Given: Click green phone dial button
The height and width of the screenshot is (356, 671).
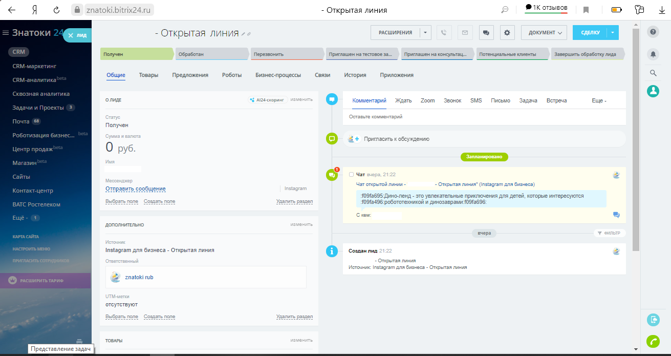Looking at the screenshot, I should [653, 341].
